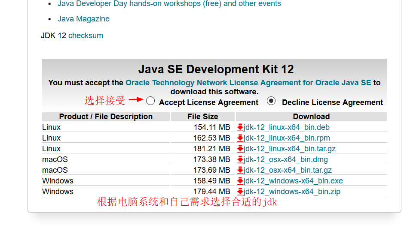Click Linux label in the 181.21 MB row
410x231 pixels.
pyautogui.click(x=51, y=149)
